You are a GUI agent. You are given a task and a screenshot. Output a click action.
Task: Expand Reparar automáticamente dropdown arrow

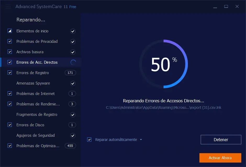coord(141,140)
